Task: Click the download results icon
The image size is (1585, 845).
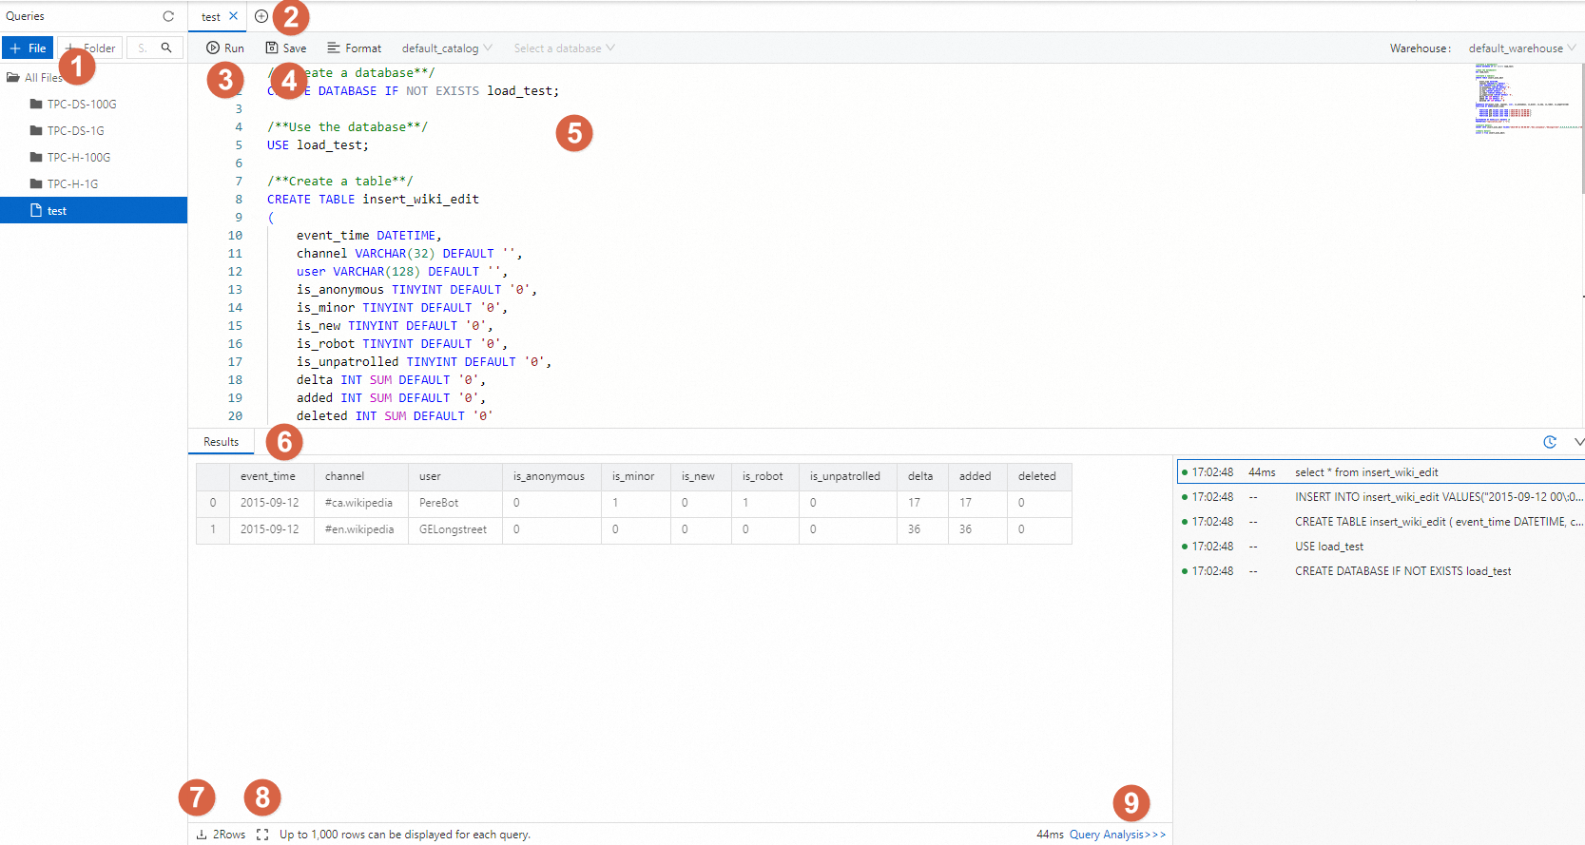Action: pyautogui.click(x=202, y=835)
